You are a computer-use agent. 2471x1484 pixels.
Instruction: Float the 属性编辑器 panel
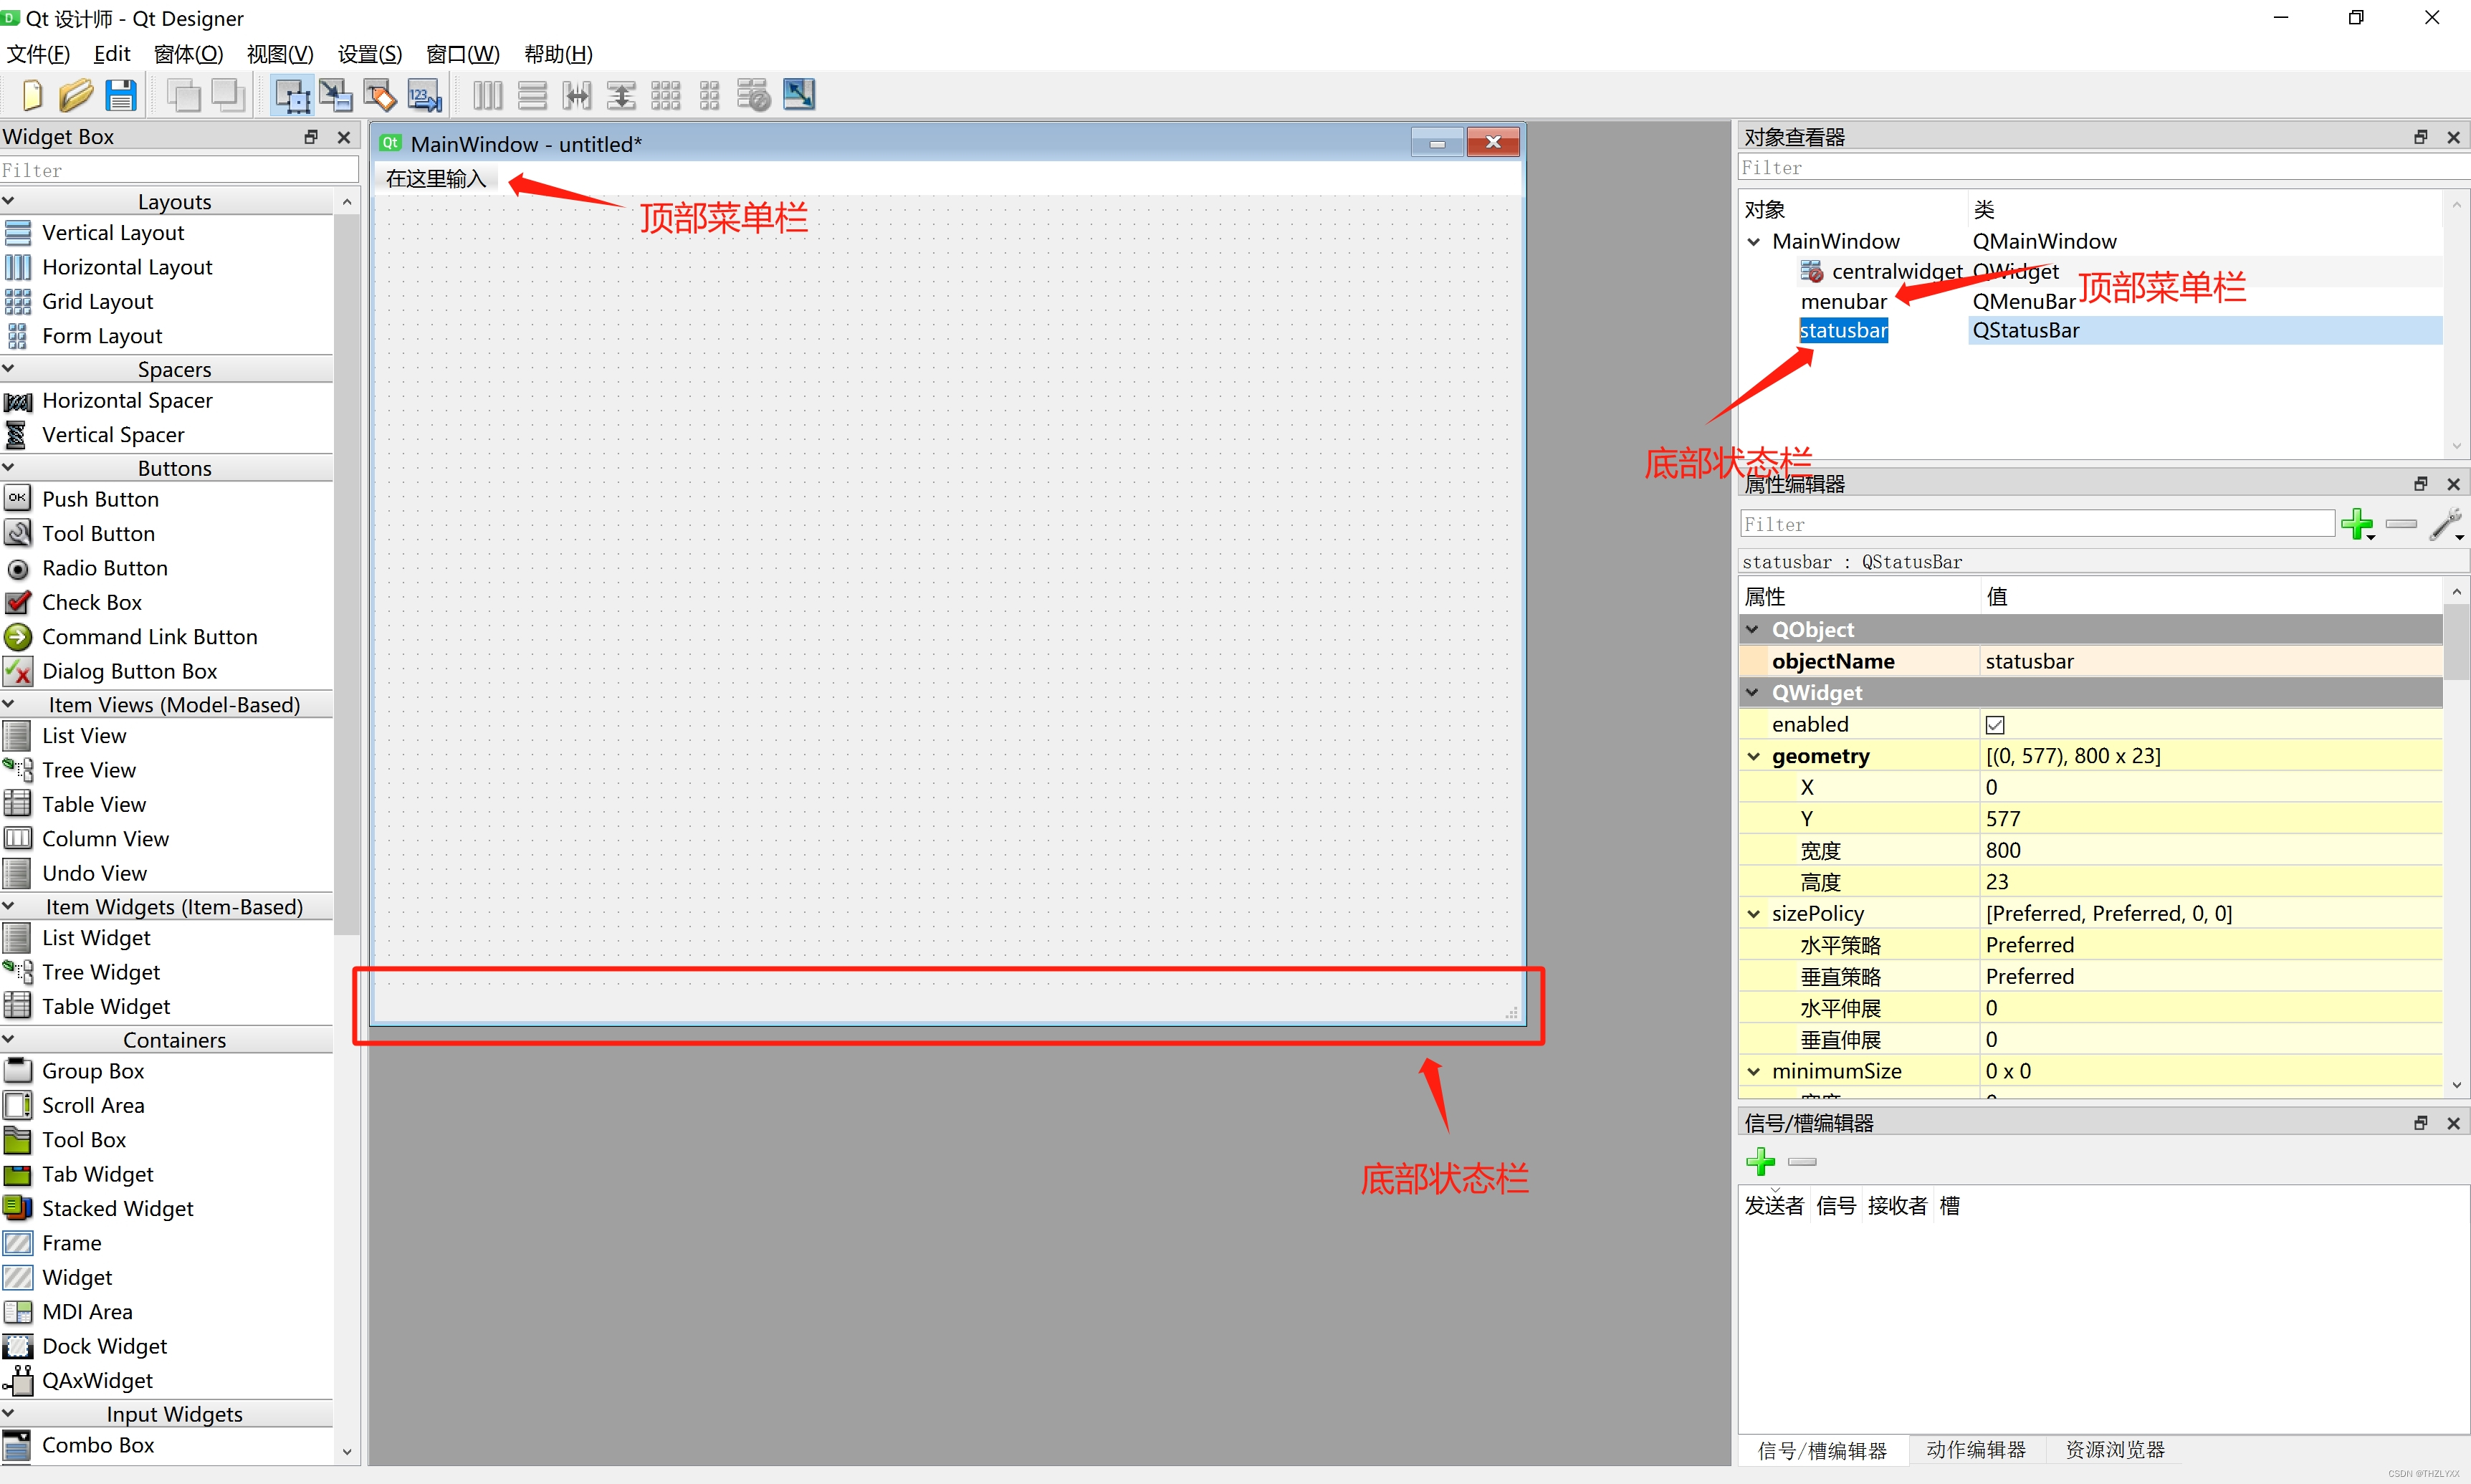[x=2421, y=483]
